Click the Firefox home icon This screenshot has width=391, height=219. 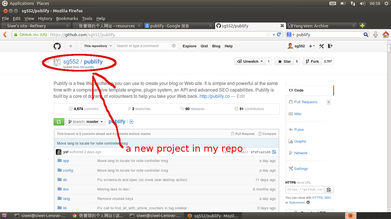[386, 35]
